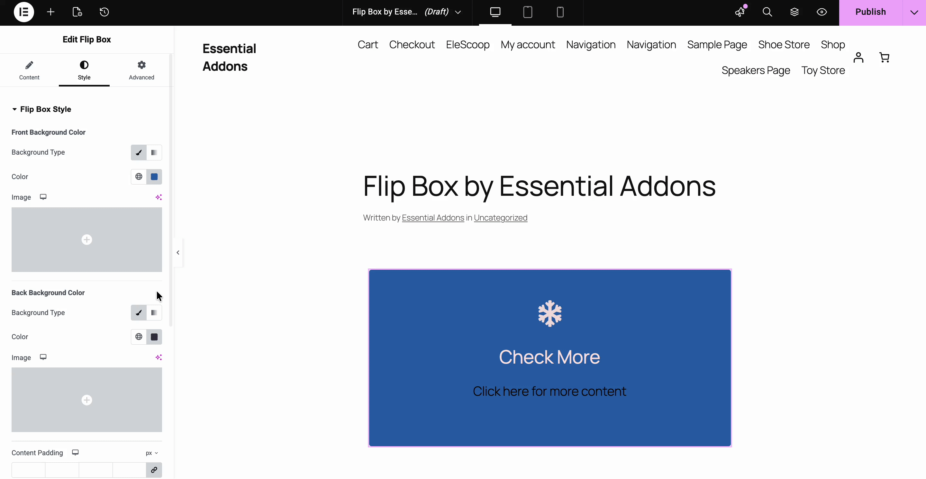Open the Uncategorized category link
The height and width of the screenshot is (479, 926).
point(500,218)
